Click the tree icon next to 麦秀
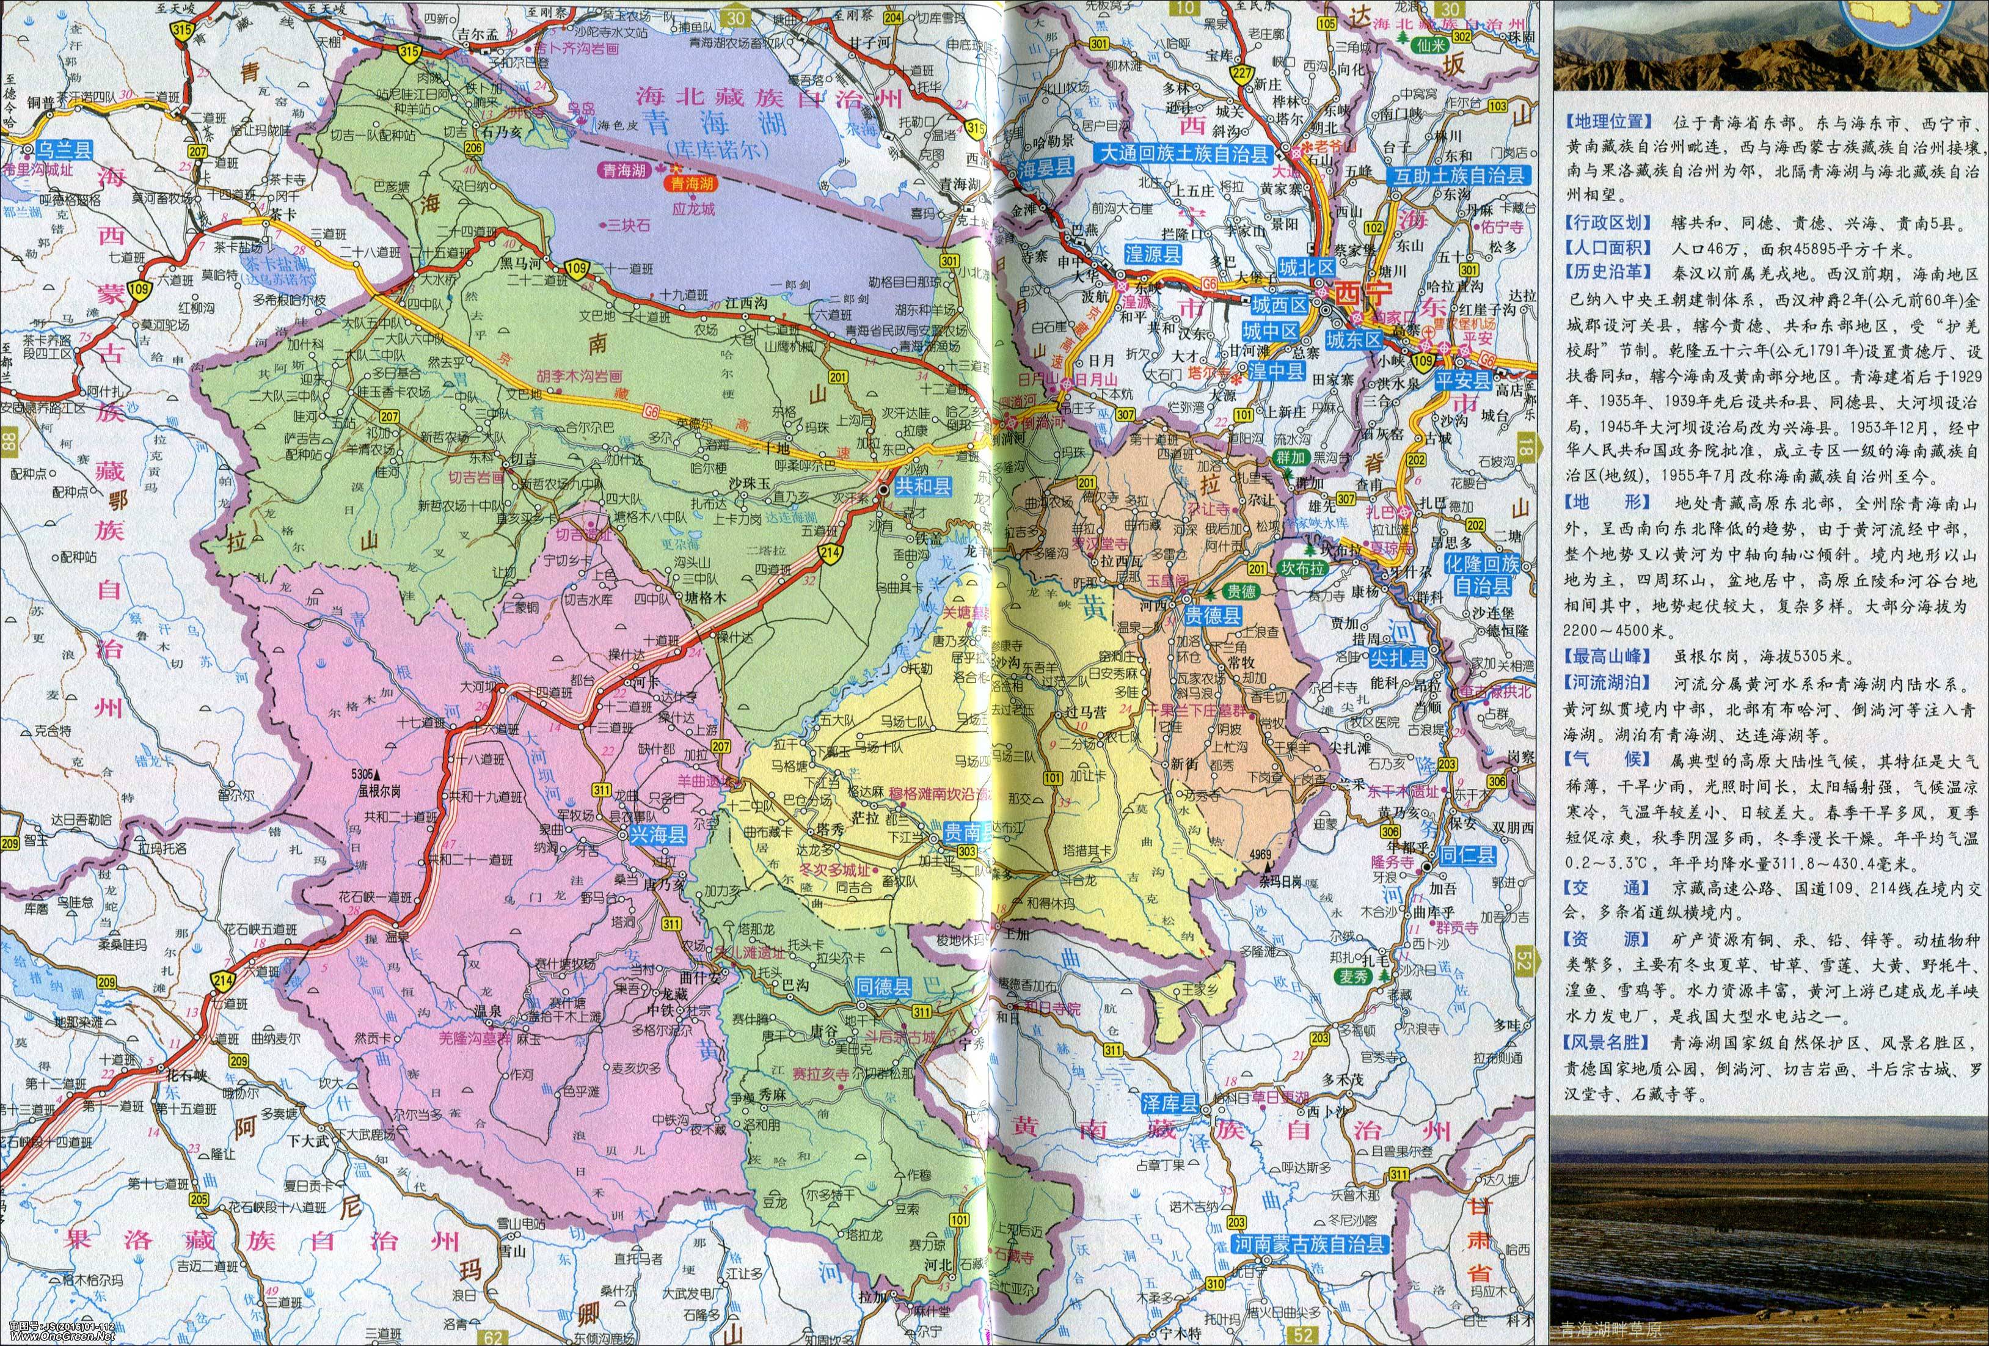 [1384, 975]
